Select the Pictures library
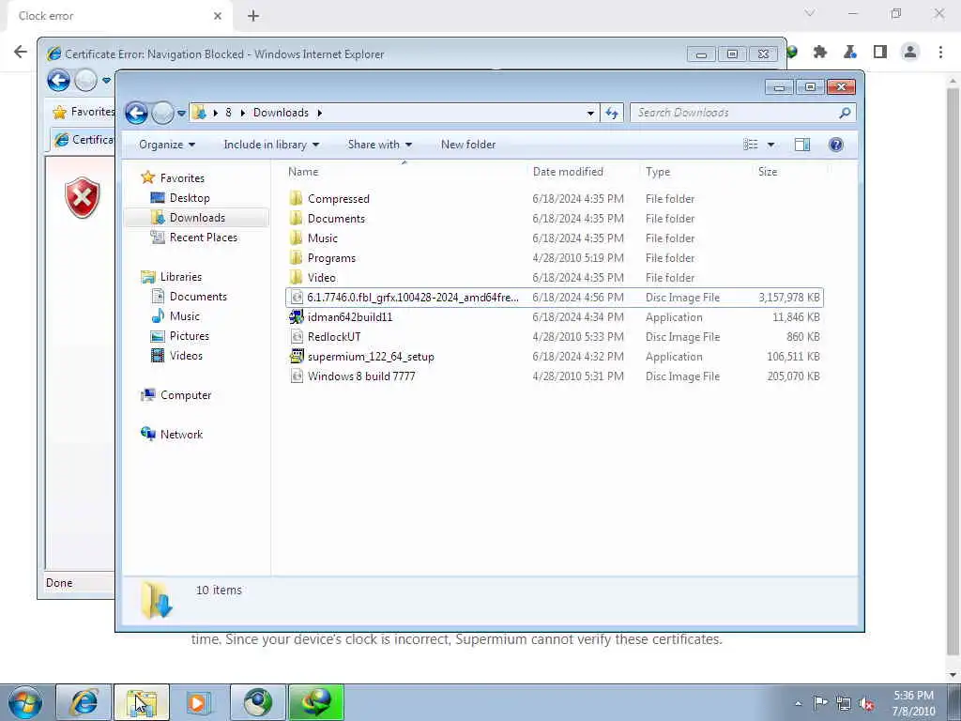Screen dimensions: 961x721 (190, 336)
